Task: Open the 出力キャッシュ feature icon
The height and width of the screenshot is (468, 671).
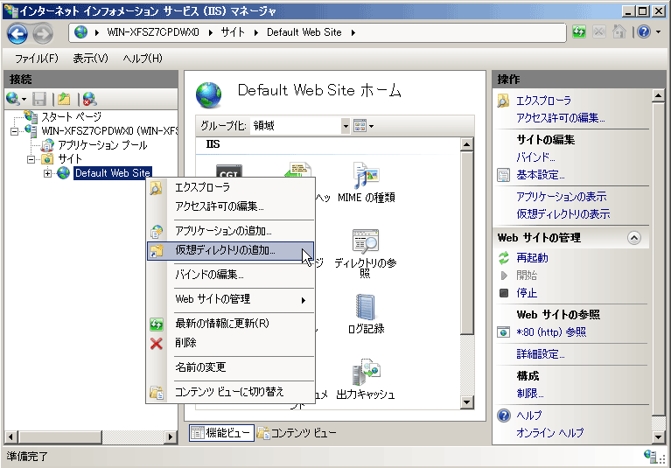Action: pos(365,375)
